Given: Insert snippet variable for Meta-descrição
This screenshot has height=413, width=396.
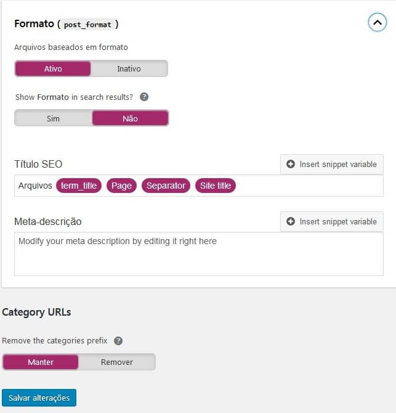Looking at the screenshot, I should [x=332, y=222].
